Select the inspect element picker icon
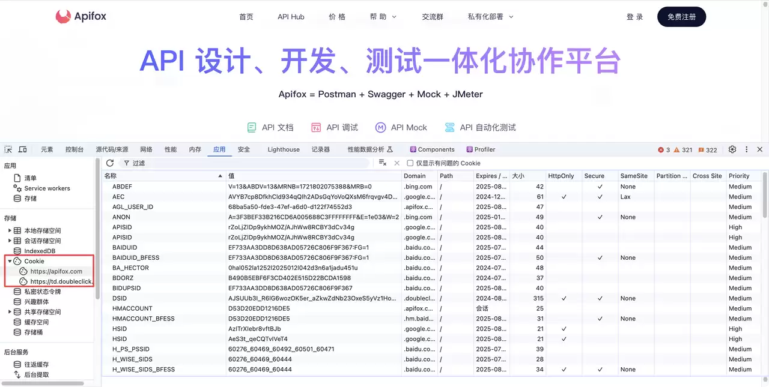769x387 pixels. click(x=8, y=149)
